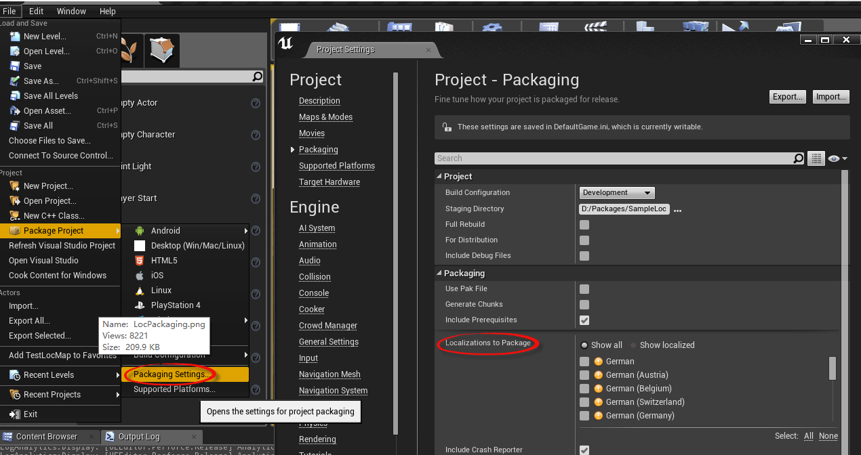Click the Open Project icon
This screenshot has width=861, height=455.
point(14,200)
